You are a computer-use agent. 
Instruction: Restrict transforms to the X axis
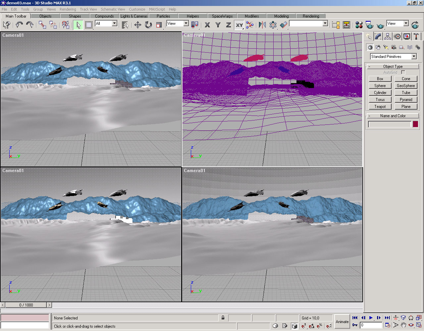coord(207,25)
